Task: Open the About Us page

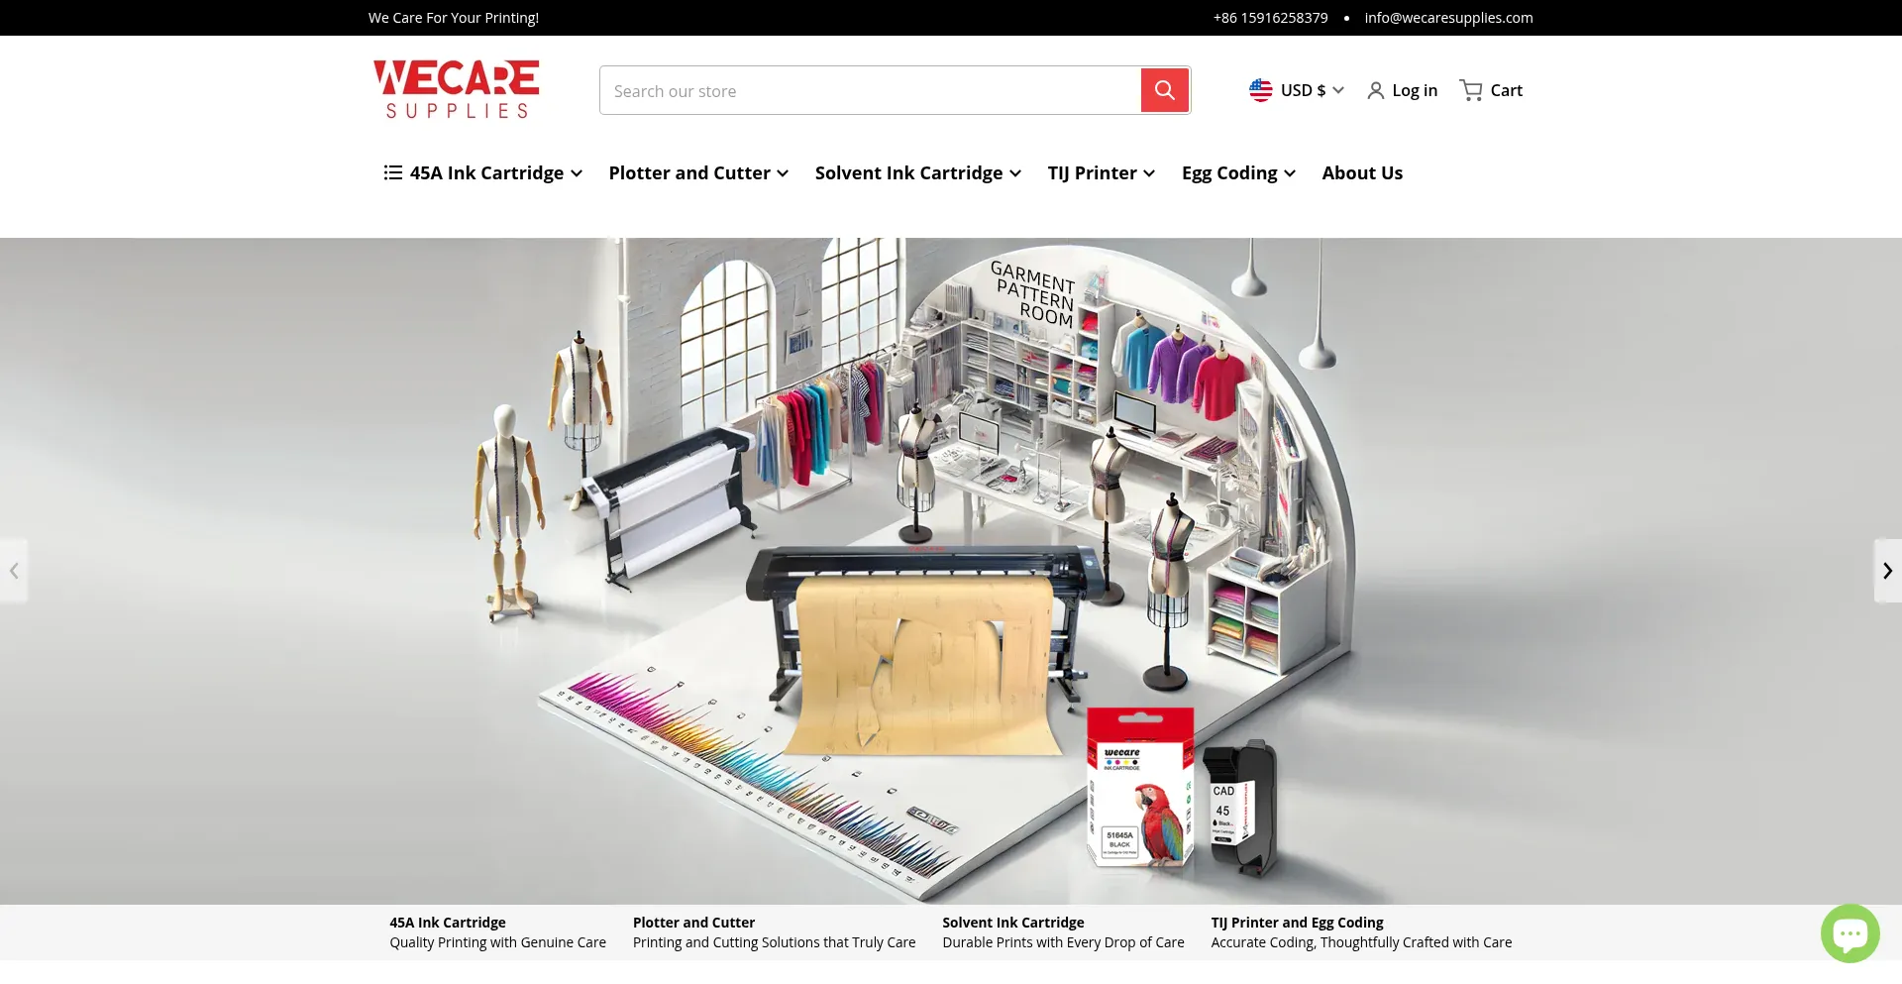Action: [1362, 173]
